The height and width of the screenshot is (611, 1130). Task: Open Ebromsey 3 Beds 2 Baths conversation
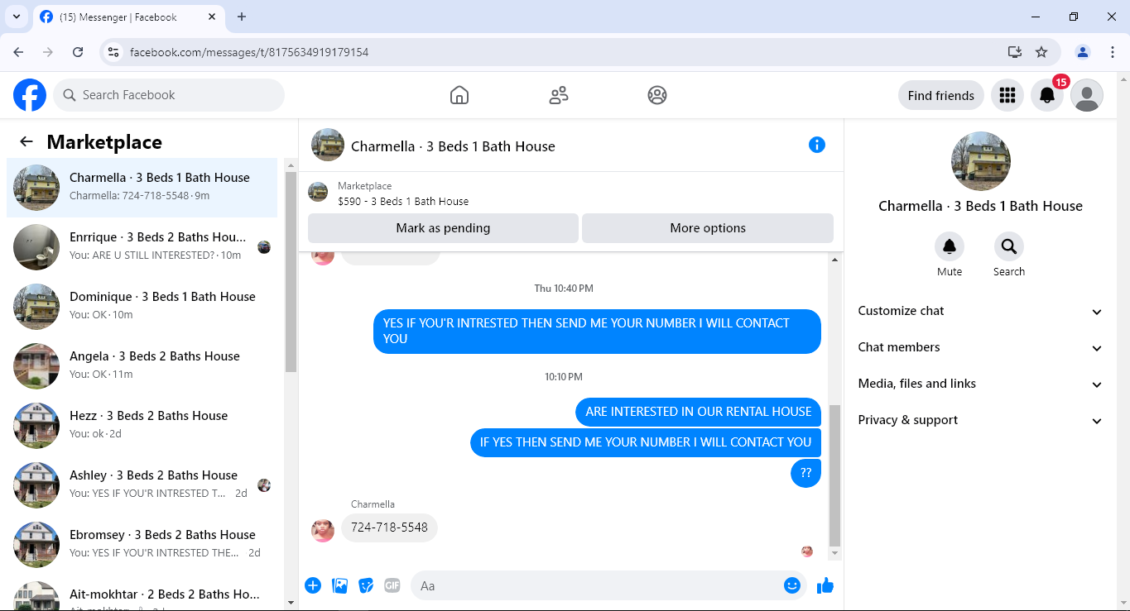142,545
